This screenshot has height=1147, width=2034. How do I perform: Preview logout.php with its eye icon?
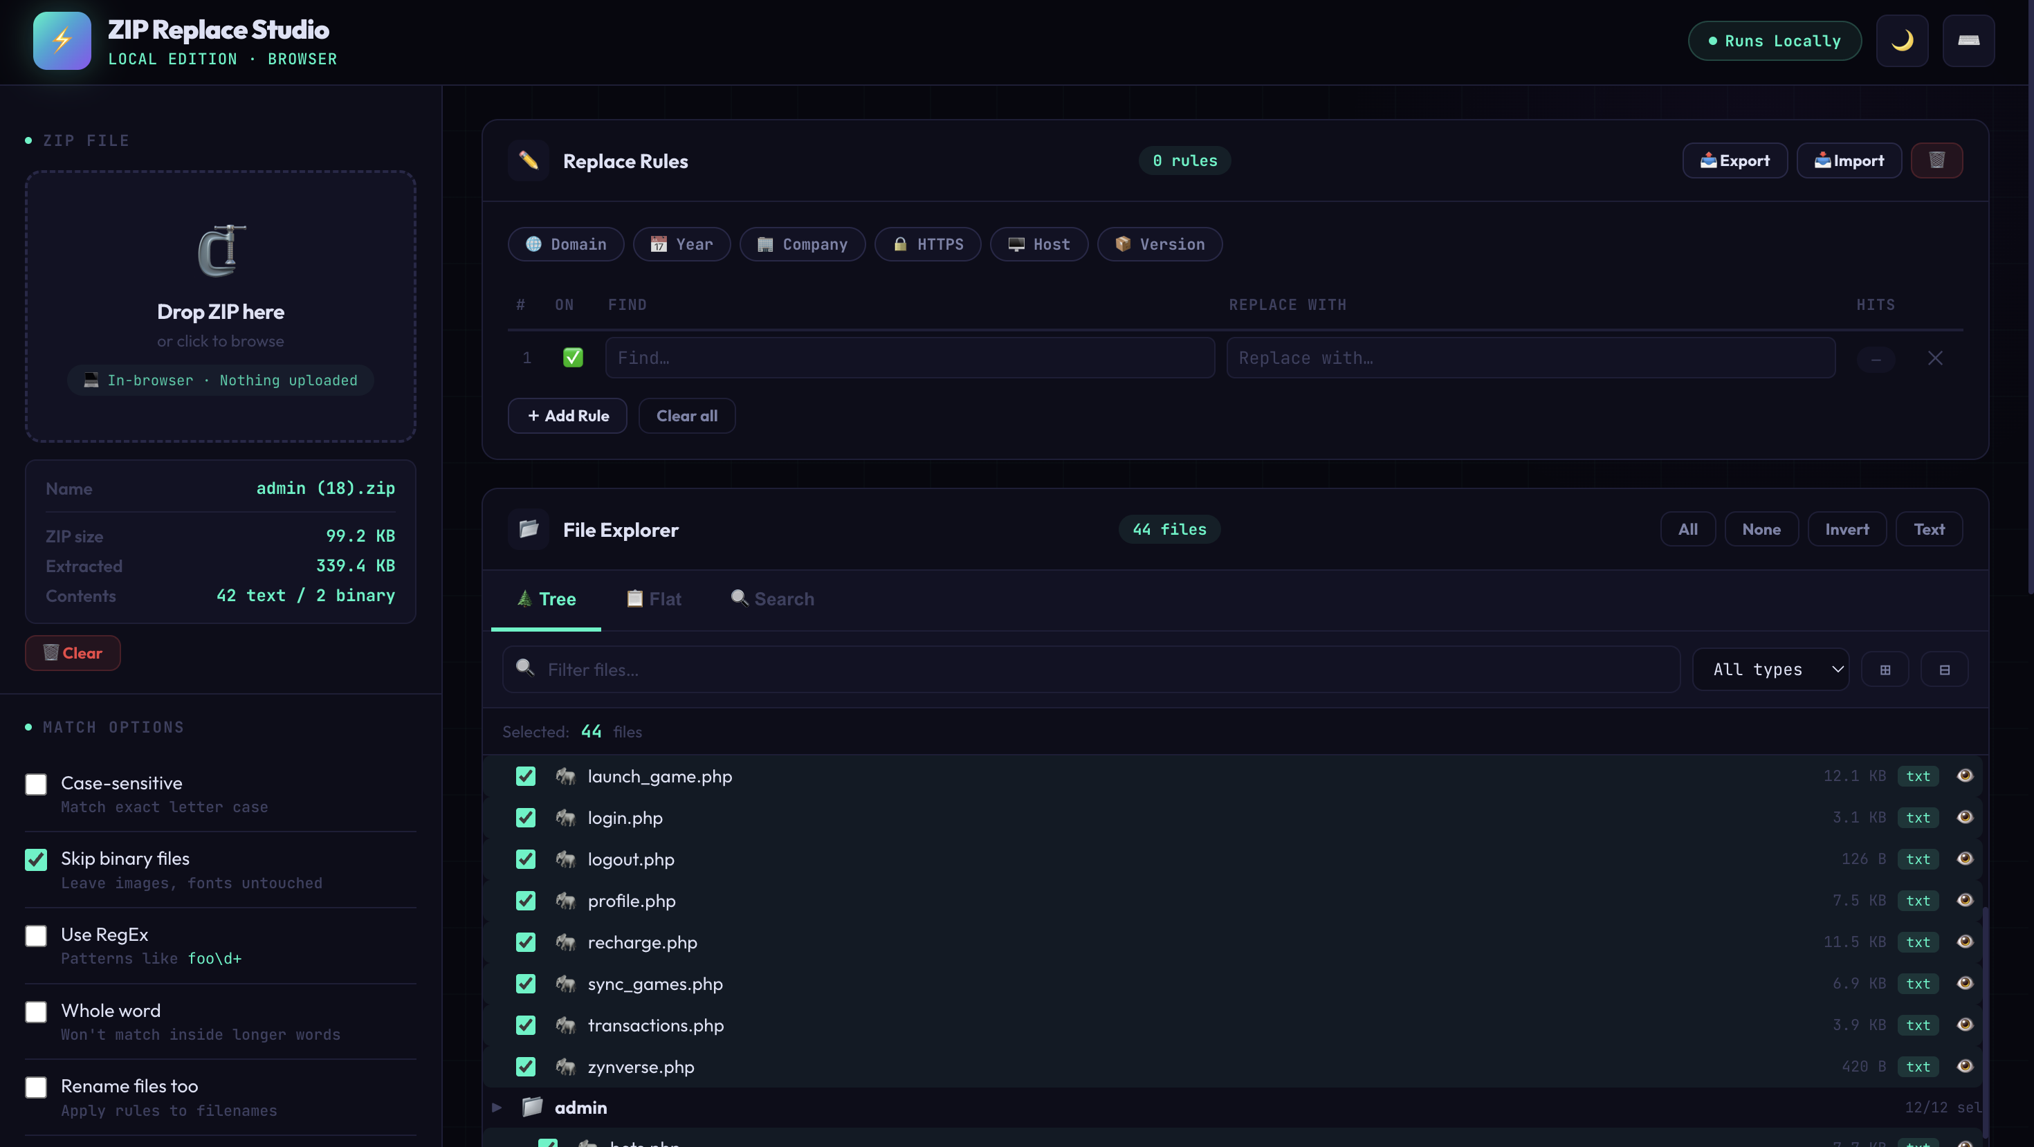[1965, 858]
